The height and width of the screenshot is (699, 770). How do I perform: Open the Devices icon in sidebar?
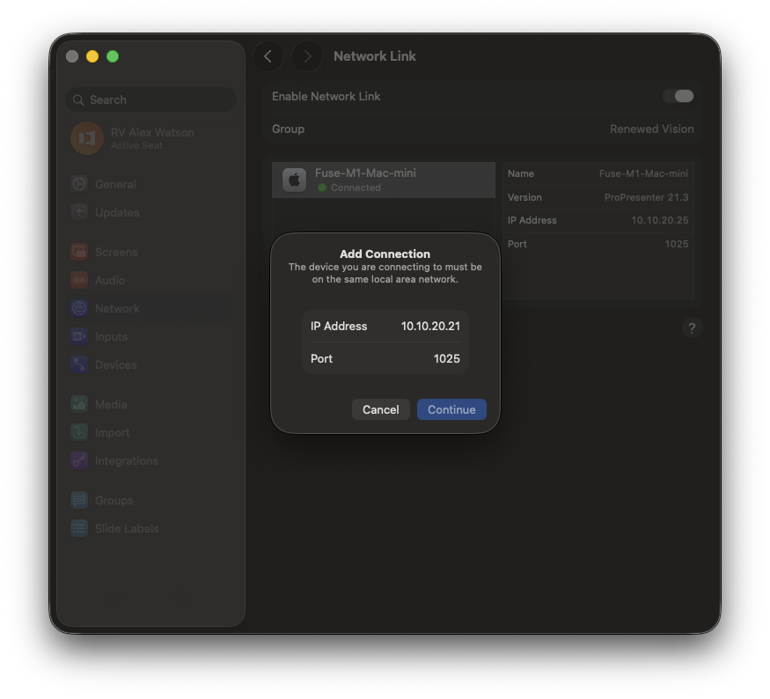coord(79,365)
